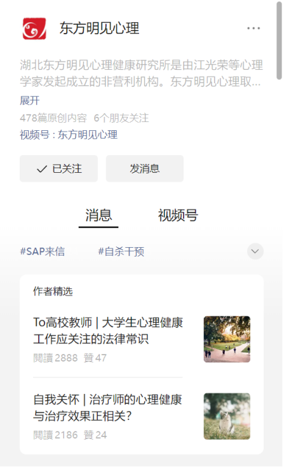Click the 东方明见心理 account title

(99, 29)
